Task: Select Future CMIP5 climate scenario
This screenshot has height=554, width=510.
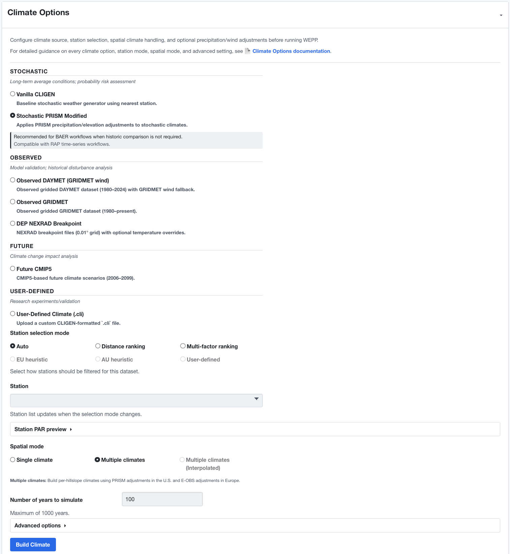Action: [13, 269]
